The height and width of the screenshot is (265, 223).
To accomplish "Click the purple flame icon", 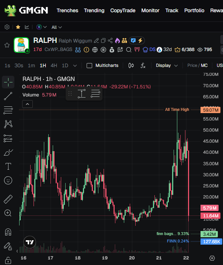I will [117, 41].
